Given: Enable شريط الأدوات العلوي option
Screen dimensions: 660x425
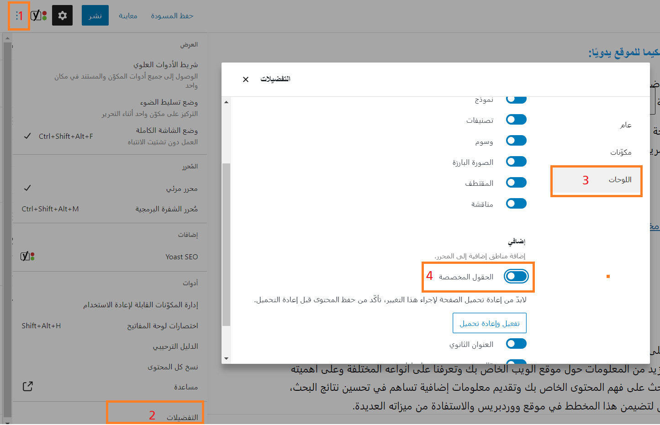Looking at the screenshot, I should coord(110,74).
